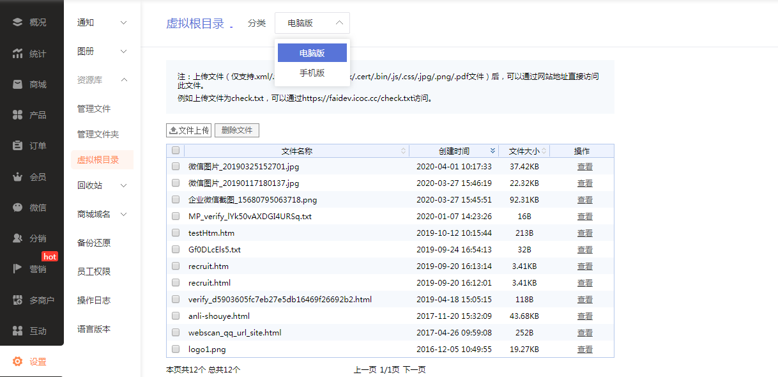
Task: Click 查看 for recruit.html
Action: pos(585,282)
